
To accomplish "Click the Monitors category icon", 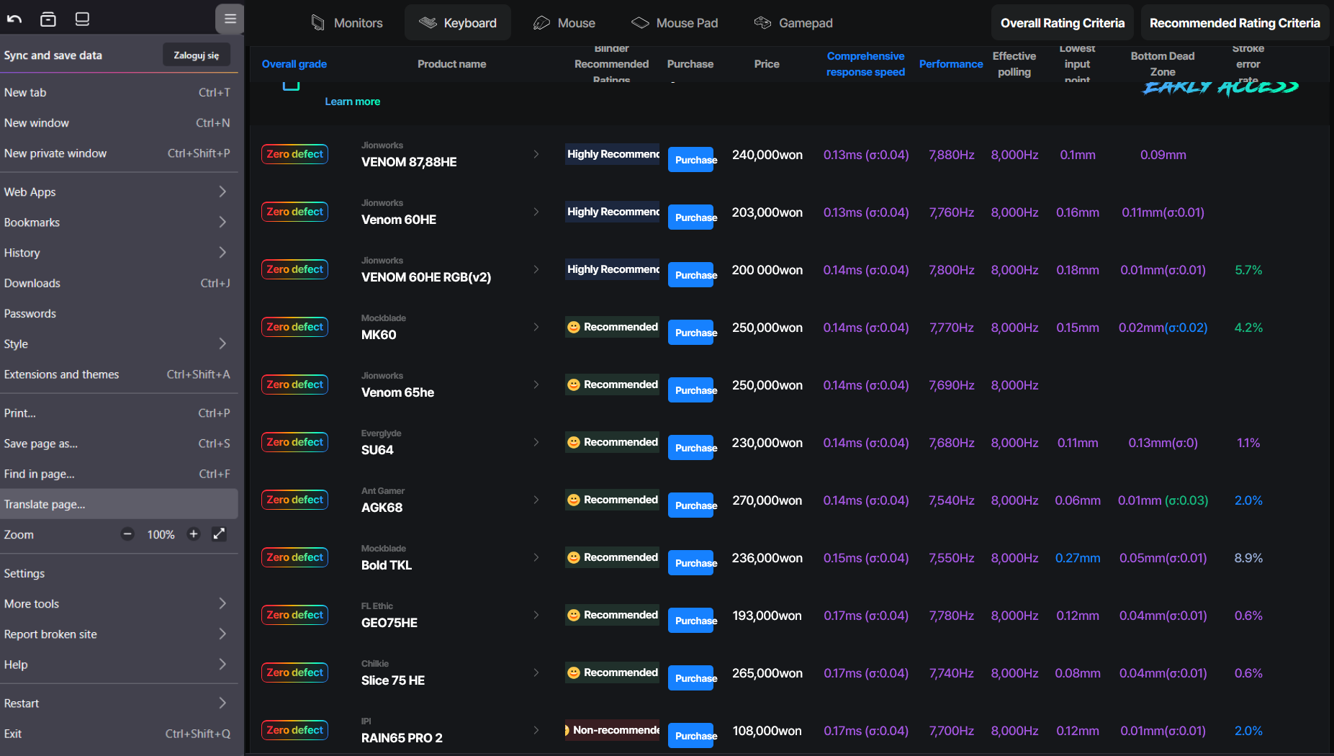I will (317, 23).
